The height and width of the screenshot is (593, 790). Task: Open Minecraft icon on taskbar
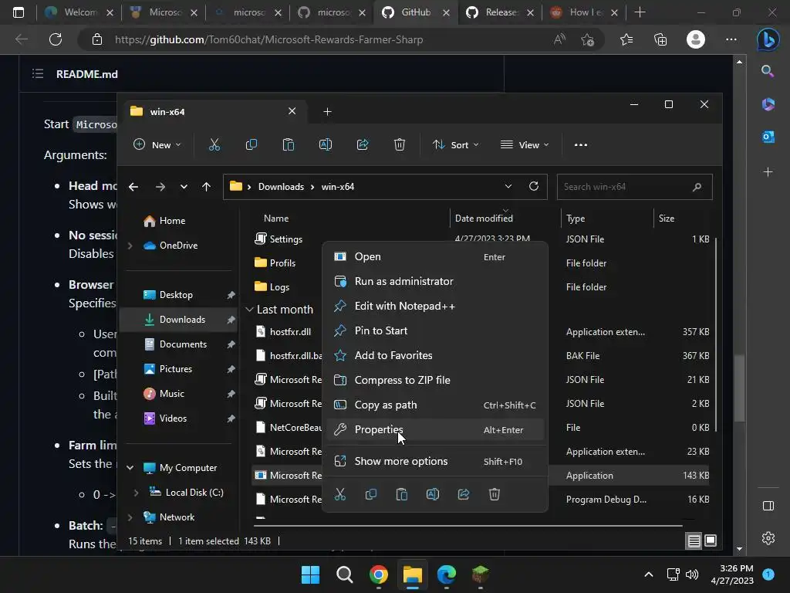click(x=480, y=574)
